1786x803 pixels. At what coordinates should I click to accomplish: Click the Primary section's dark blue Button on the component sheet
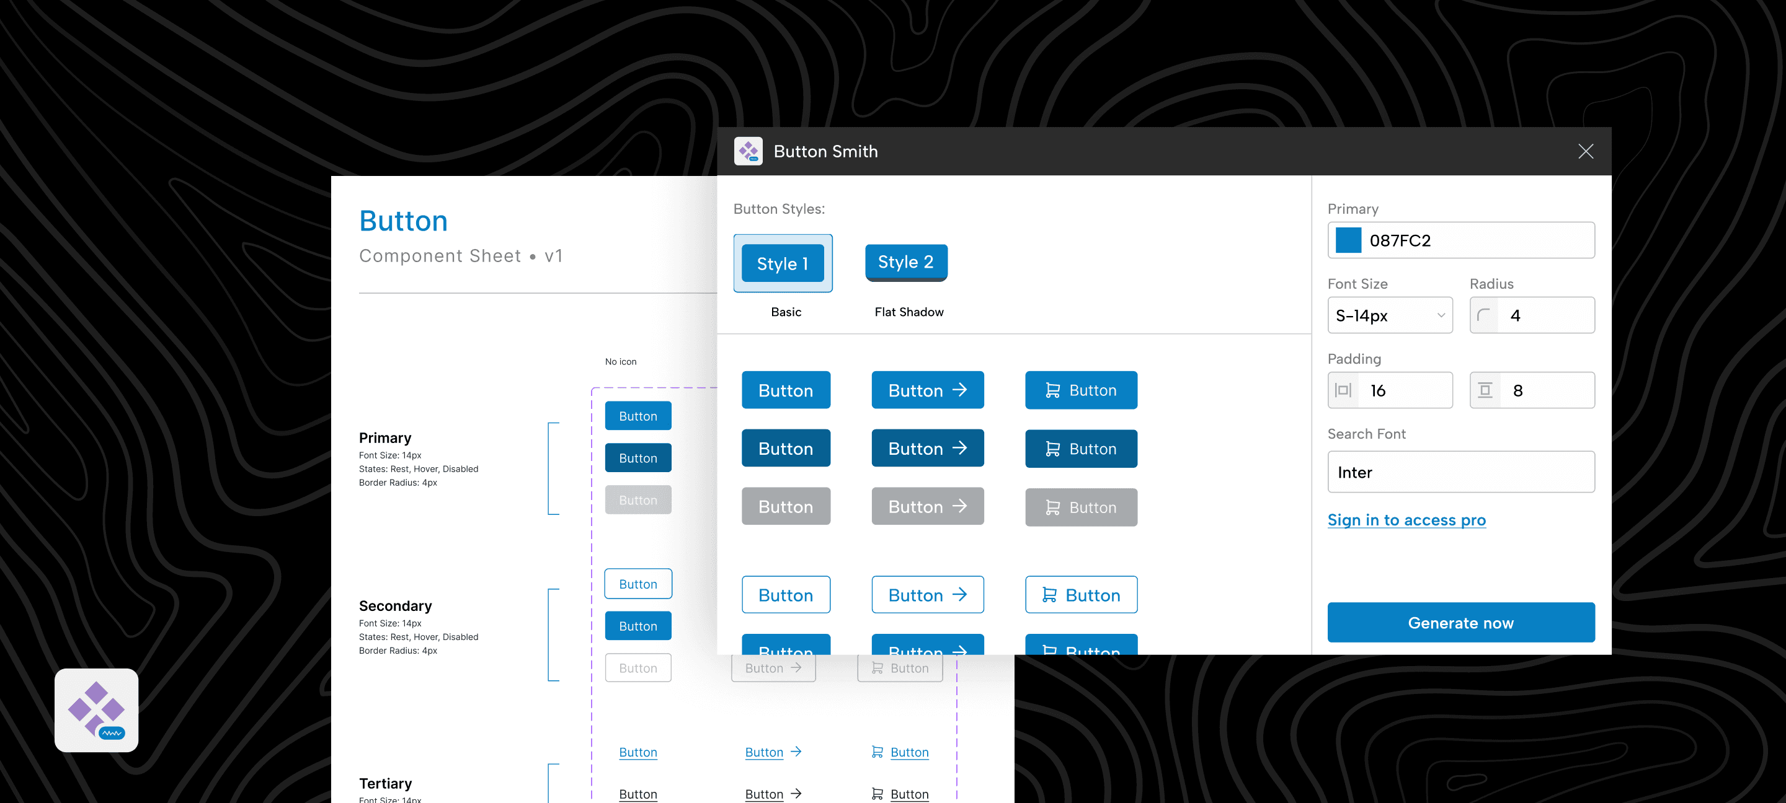point(638,458)
